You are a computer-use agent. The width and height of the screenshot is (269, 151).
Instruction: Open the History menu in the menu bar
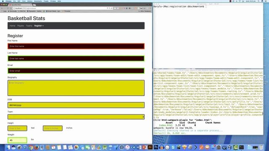pos(30,1)
